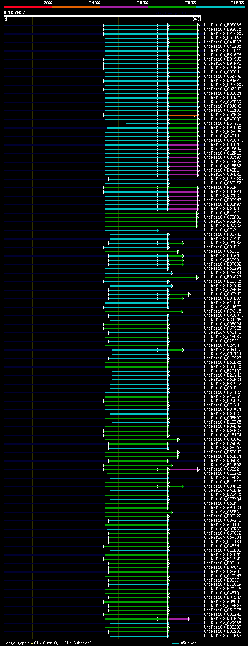
Task: Click hit label UniRef100_B9HKV5
Action: click(x=222, y=63)
